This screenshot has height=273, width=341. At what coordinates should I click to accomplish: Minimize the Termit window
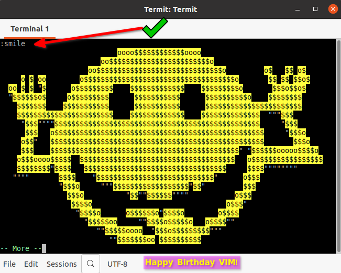tap(299, 9)
